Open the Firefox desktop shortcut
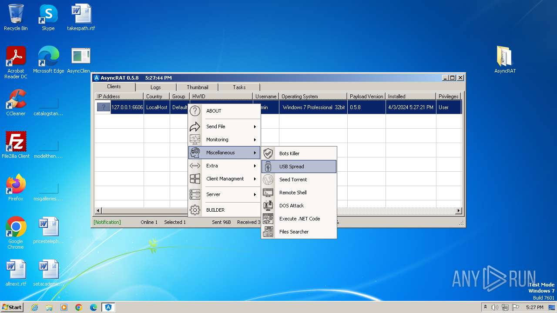 coord(16,188)
